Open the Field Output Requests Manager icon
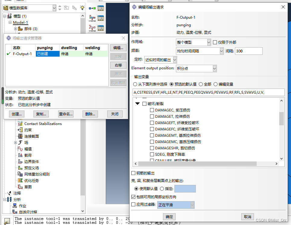 [x=101, y=18]
